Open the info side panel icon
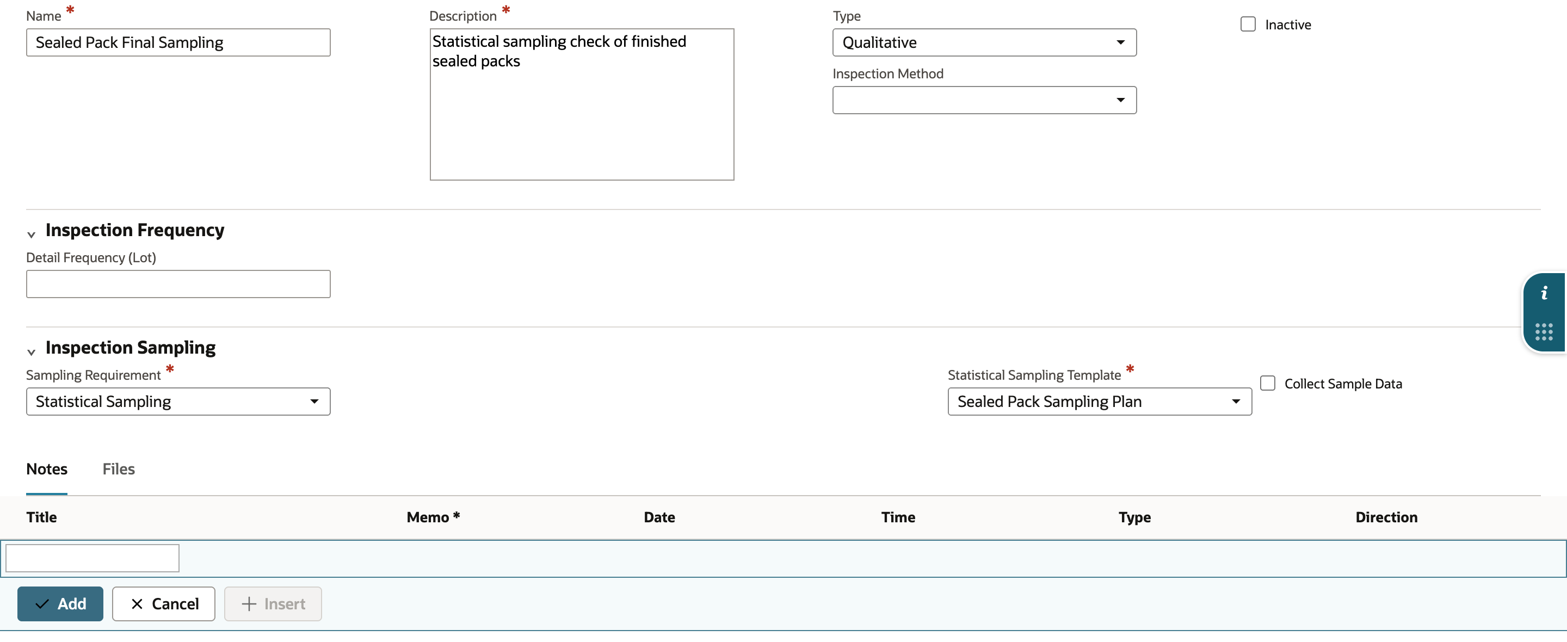Screen dimensions: 1567x642 (x=1544, y=293)
